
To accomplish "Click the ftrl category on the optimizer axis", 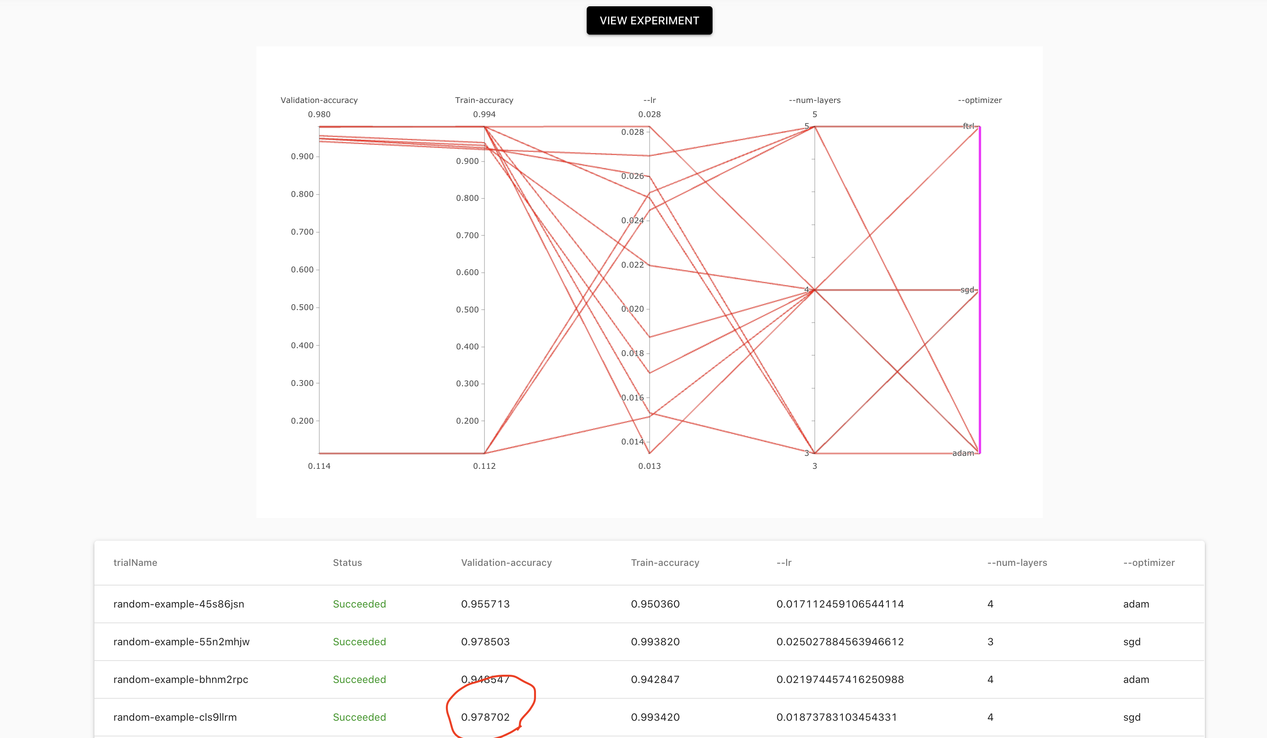I will click(x=968, y=126).
